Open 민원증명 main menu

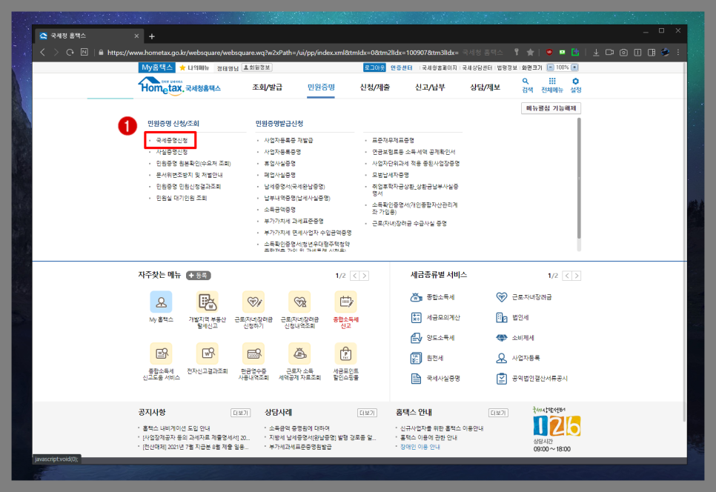point(321,87)
